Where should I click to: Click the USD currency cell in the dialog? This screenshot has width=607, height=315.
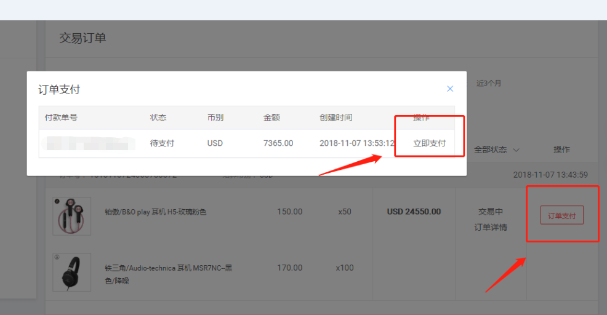coord(215,143)
